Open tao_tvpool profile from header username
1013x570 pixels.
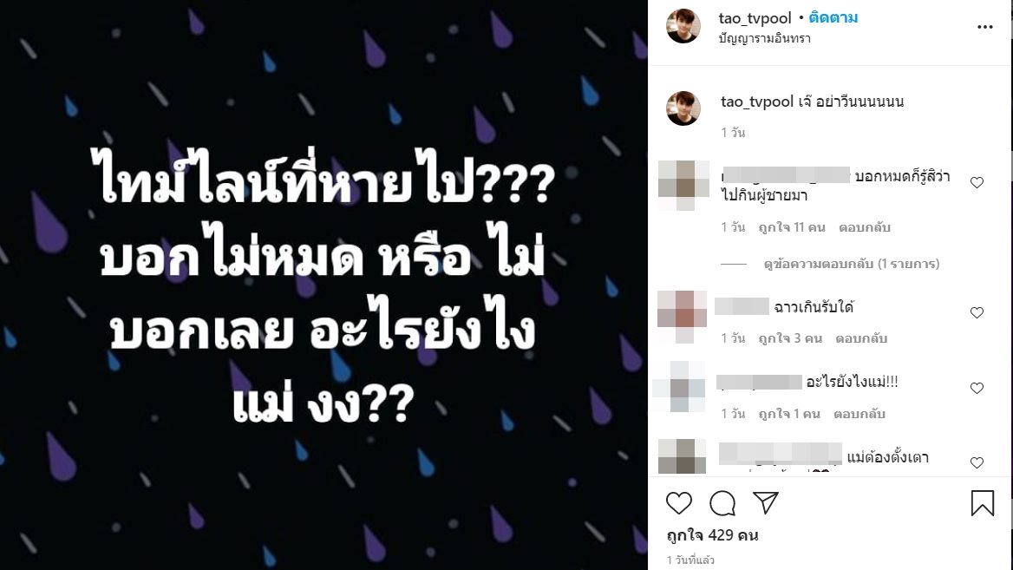755,18
